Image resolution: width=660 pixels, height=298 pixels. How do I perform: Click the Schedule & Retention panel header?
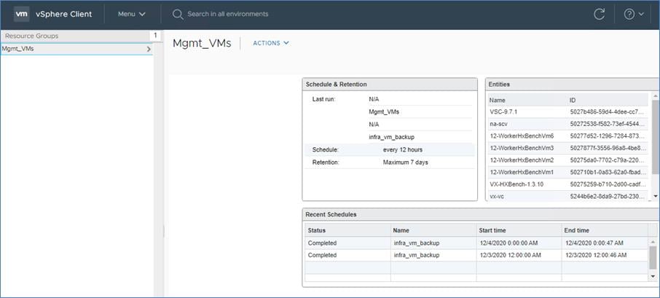(x=390, y=85)
